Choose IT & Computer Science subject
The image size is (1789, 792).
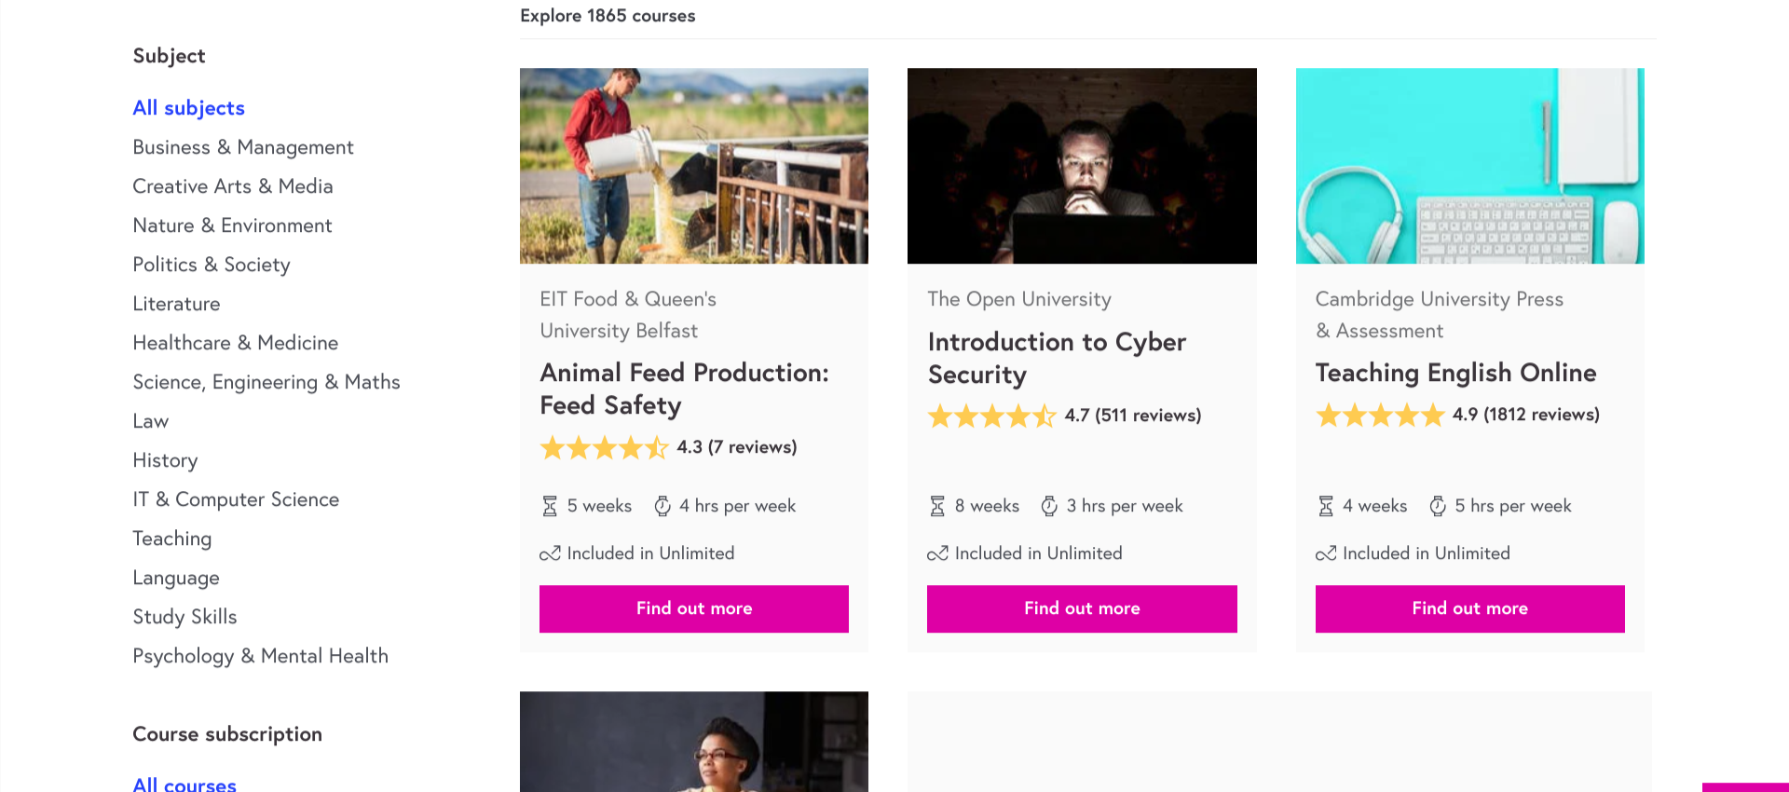236,499
